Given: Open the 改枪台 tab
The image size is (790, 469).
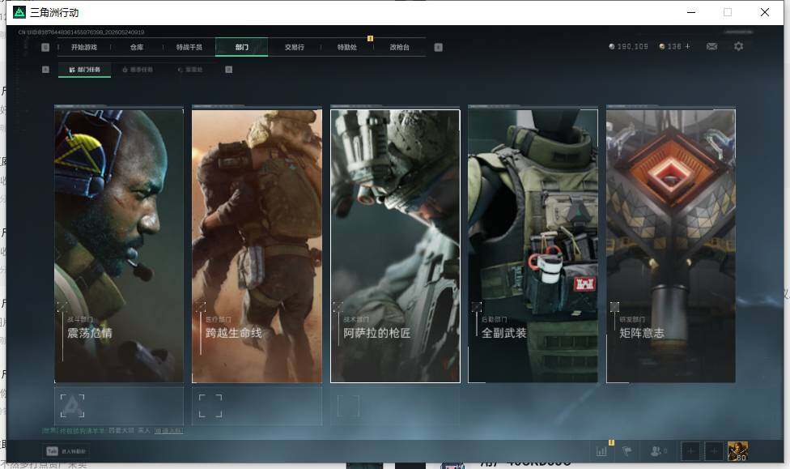Looking at the screenshot, I should pos(399,48).
